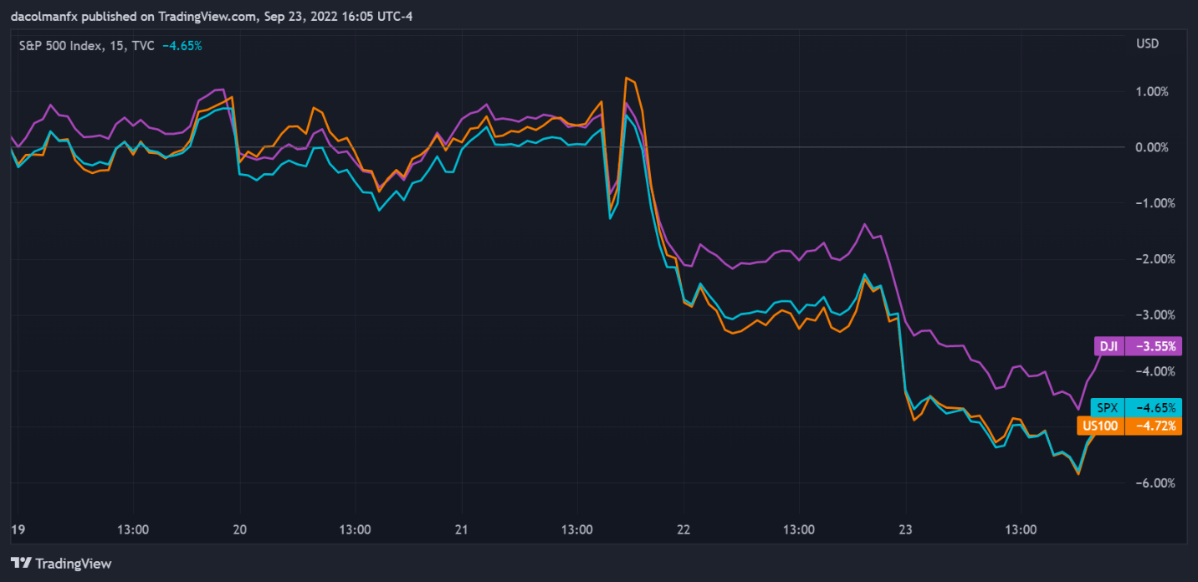Click the USD currency label

(1147, 43)
